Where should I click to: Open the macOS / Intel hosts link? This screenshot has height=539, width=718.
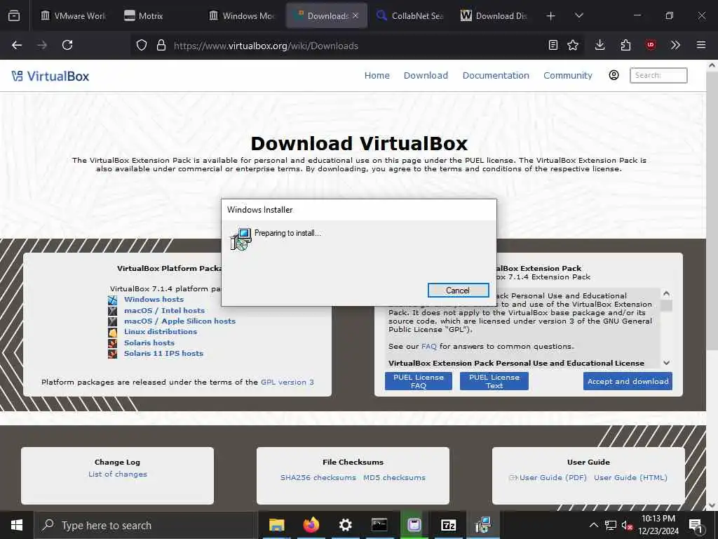coord(164,310)
